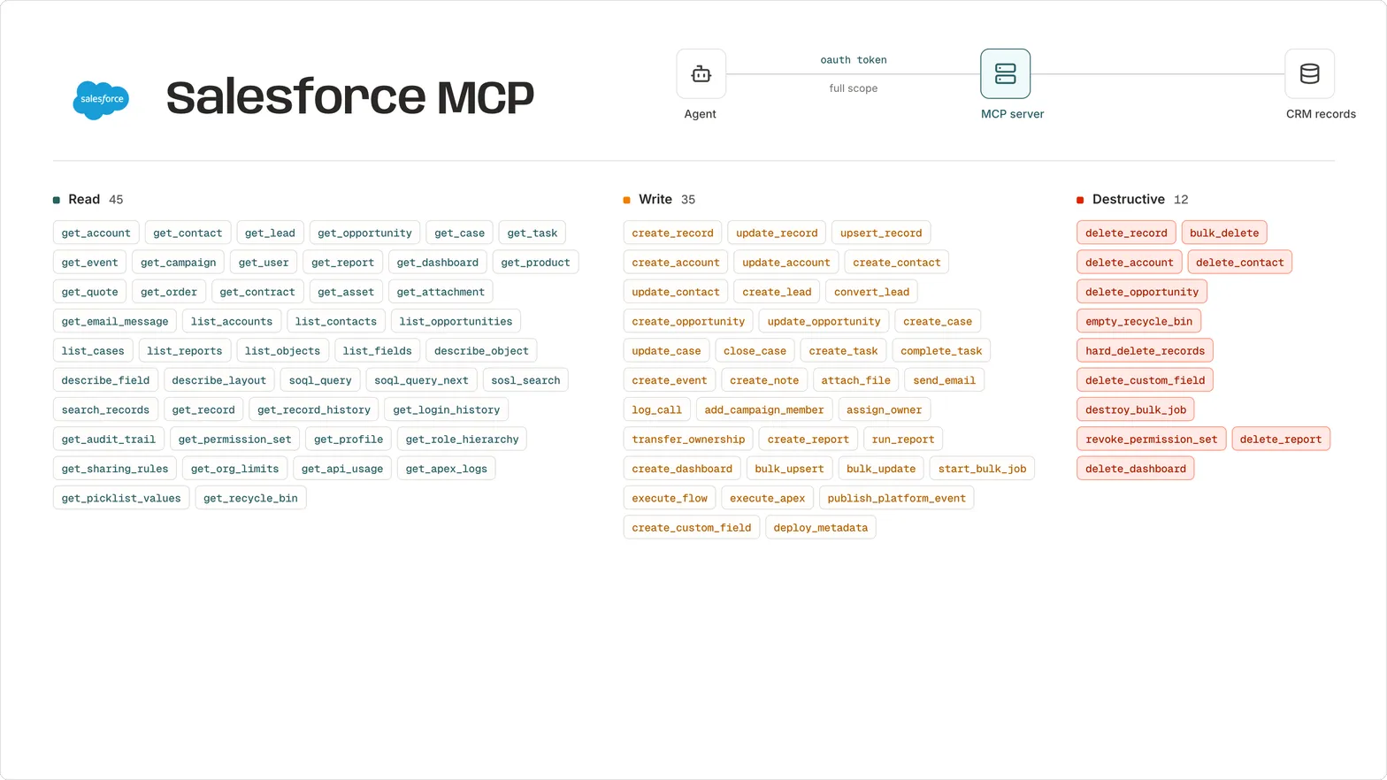
Task: Select the bulk_upsert chip
Action: pos(789,469)
